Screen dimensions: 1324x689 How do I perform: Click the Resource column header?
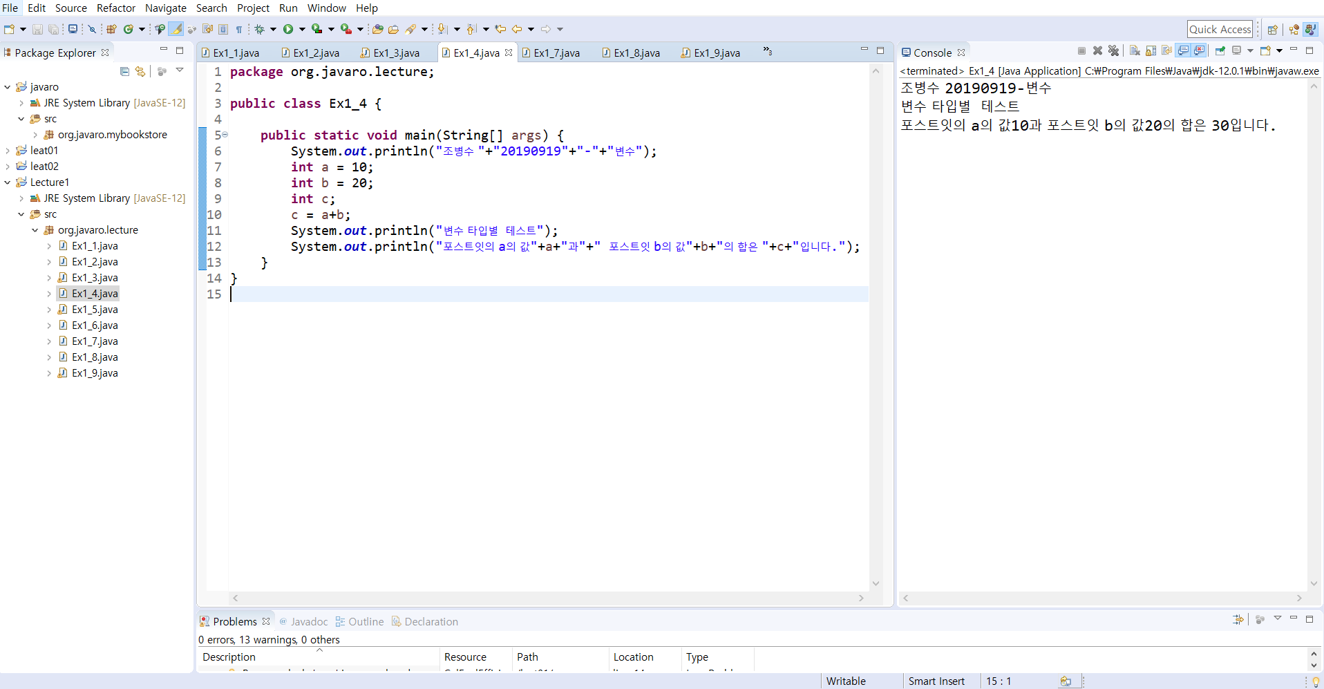pyautogui.click(x=475, y=657)
